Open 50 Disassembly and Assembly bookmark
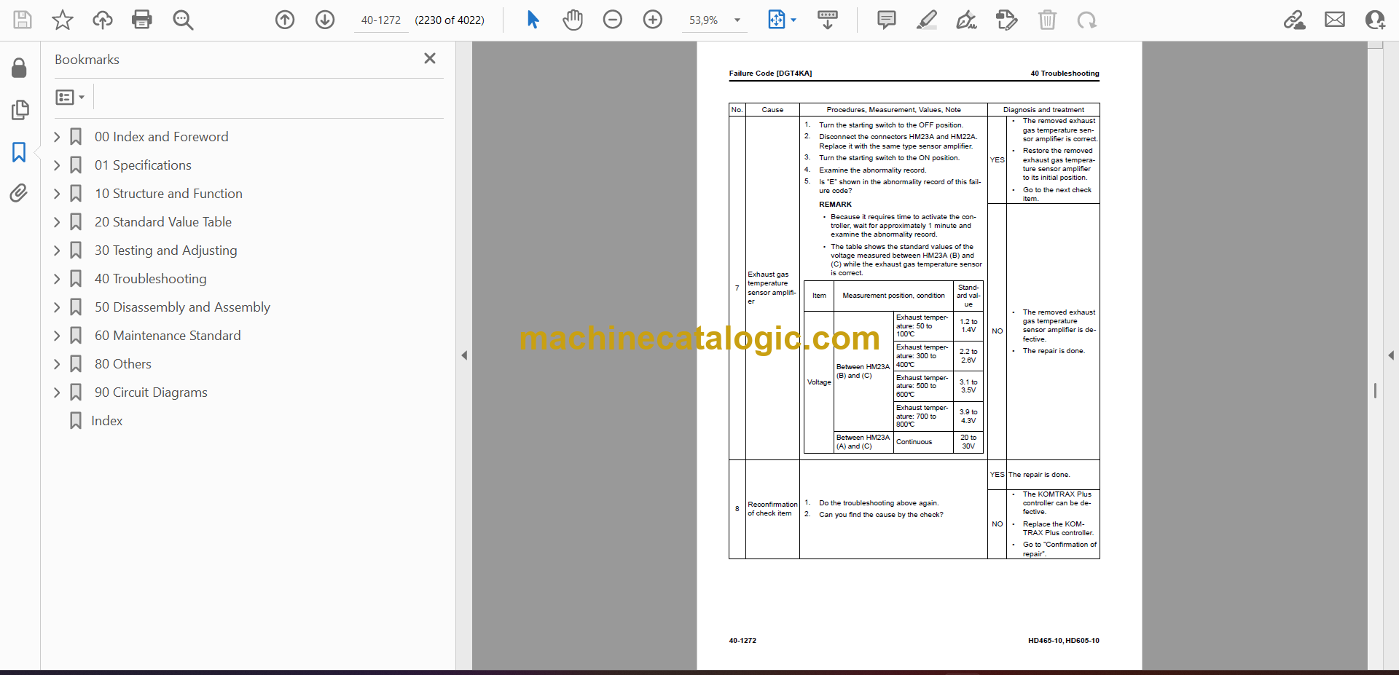The height and width of the screenshot is (675, 1399). pos(182,307)
